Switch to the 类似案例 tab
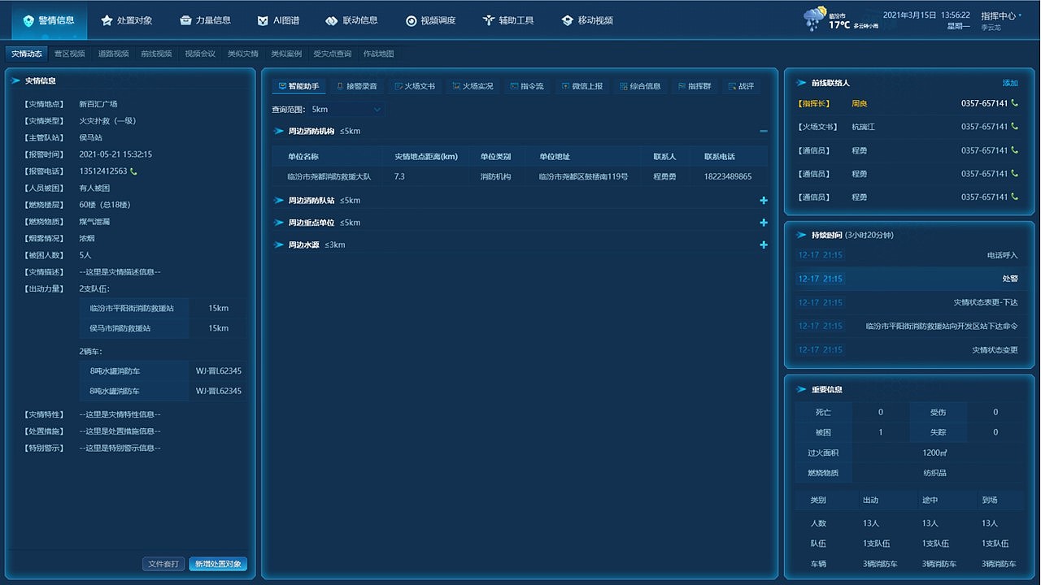This screenshot has width=1041, height=585. (286, 54)
